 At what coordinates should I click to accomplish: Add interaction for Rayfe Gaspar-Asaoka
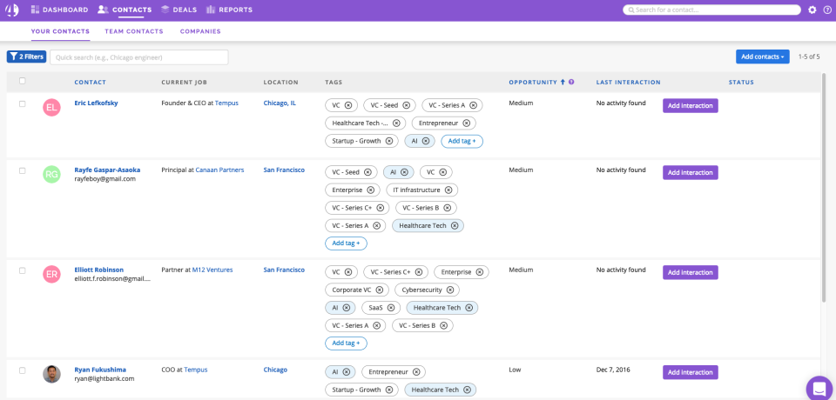point(691,172)
